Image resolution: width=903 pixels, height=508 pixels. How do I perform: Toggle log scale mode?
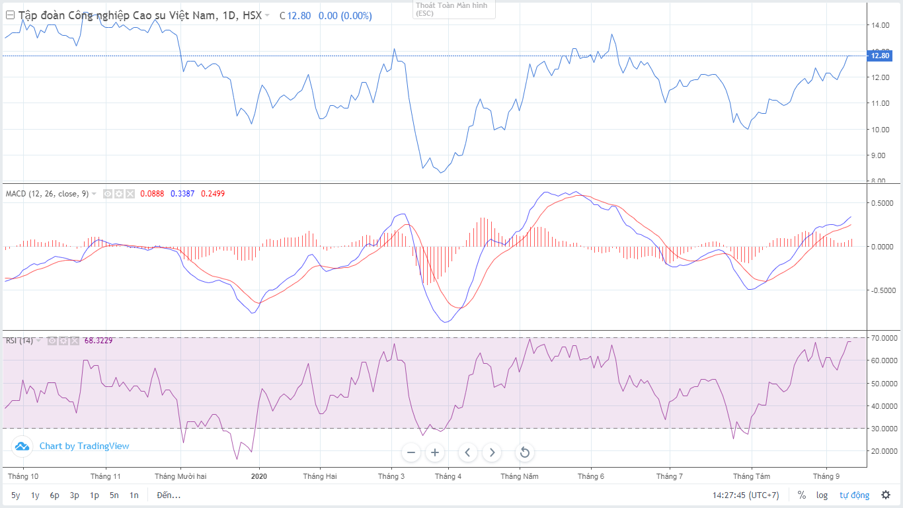pos(822,495)
